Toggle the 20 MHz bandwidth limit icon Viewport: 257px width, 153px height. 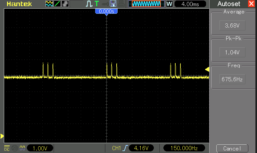(x=15, y=148)
